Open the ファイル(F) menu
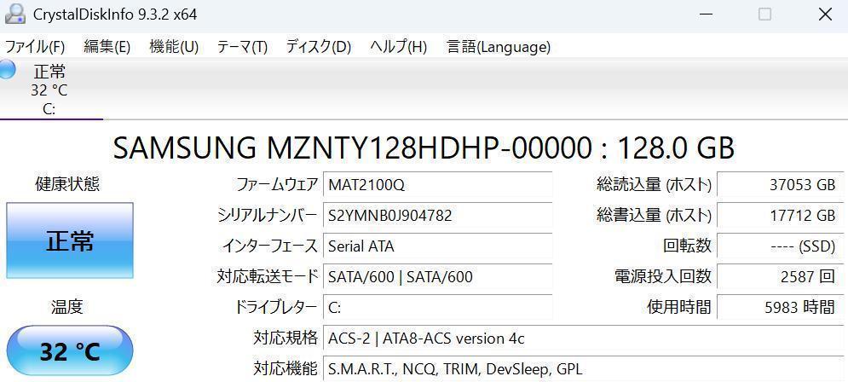Screen dimensions: 848x382 [35, 47]
